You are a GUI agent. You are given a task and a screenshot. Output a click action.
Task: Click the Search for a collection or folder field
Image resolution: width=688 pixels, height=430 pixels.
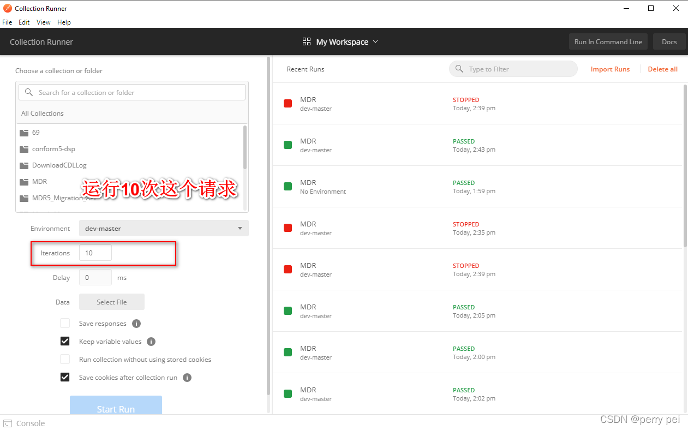tap(132, 92)
